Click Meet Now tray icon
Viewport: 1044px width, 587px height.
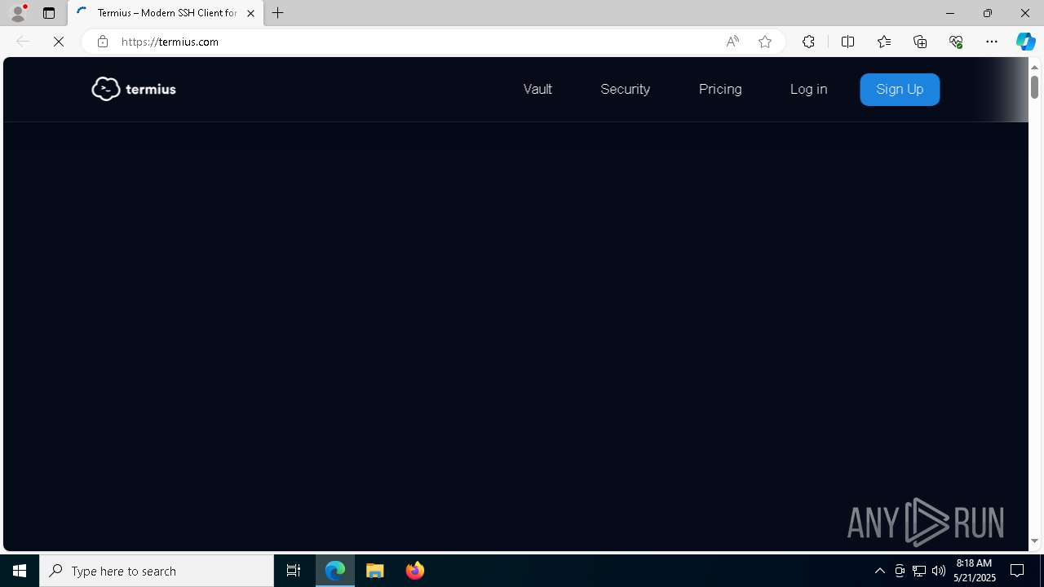(x=900, y=571)
